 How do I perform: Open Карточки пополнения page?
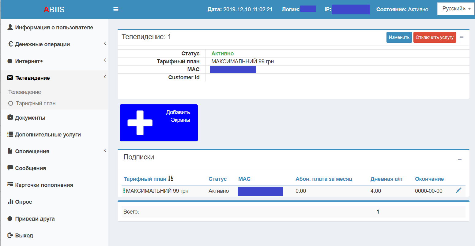[44, 185]
